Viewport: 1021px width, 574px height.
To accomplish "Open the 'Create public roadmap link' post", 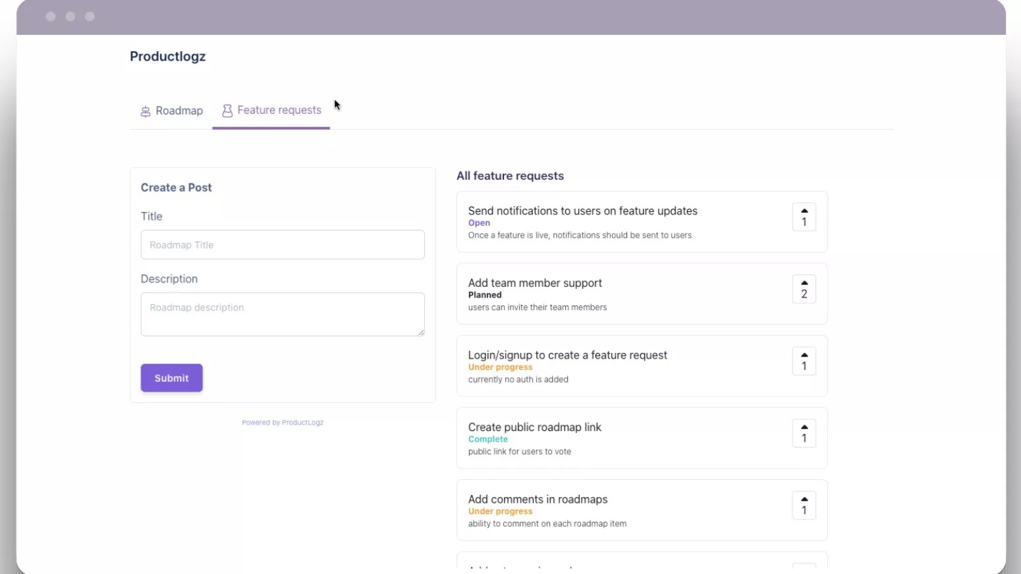I will point(534,427).
